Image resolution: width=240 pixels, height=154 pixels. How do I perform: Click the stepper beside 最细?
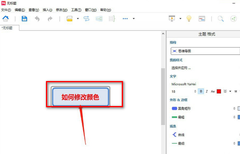point(234,144)
